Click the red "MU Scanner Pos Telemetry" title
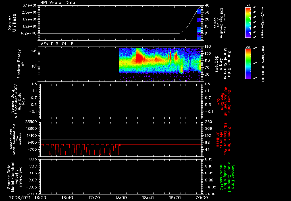This screenshot has width=291, height=201. point(223,139)
